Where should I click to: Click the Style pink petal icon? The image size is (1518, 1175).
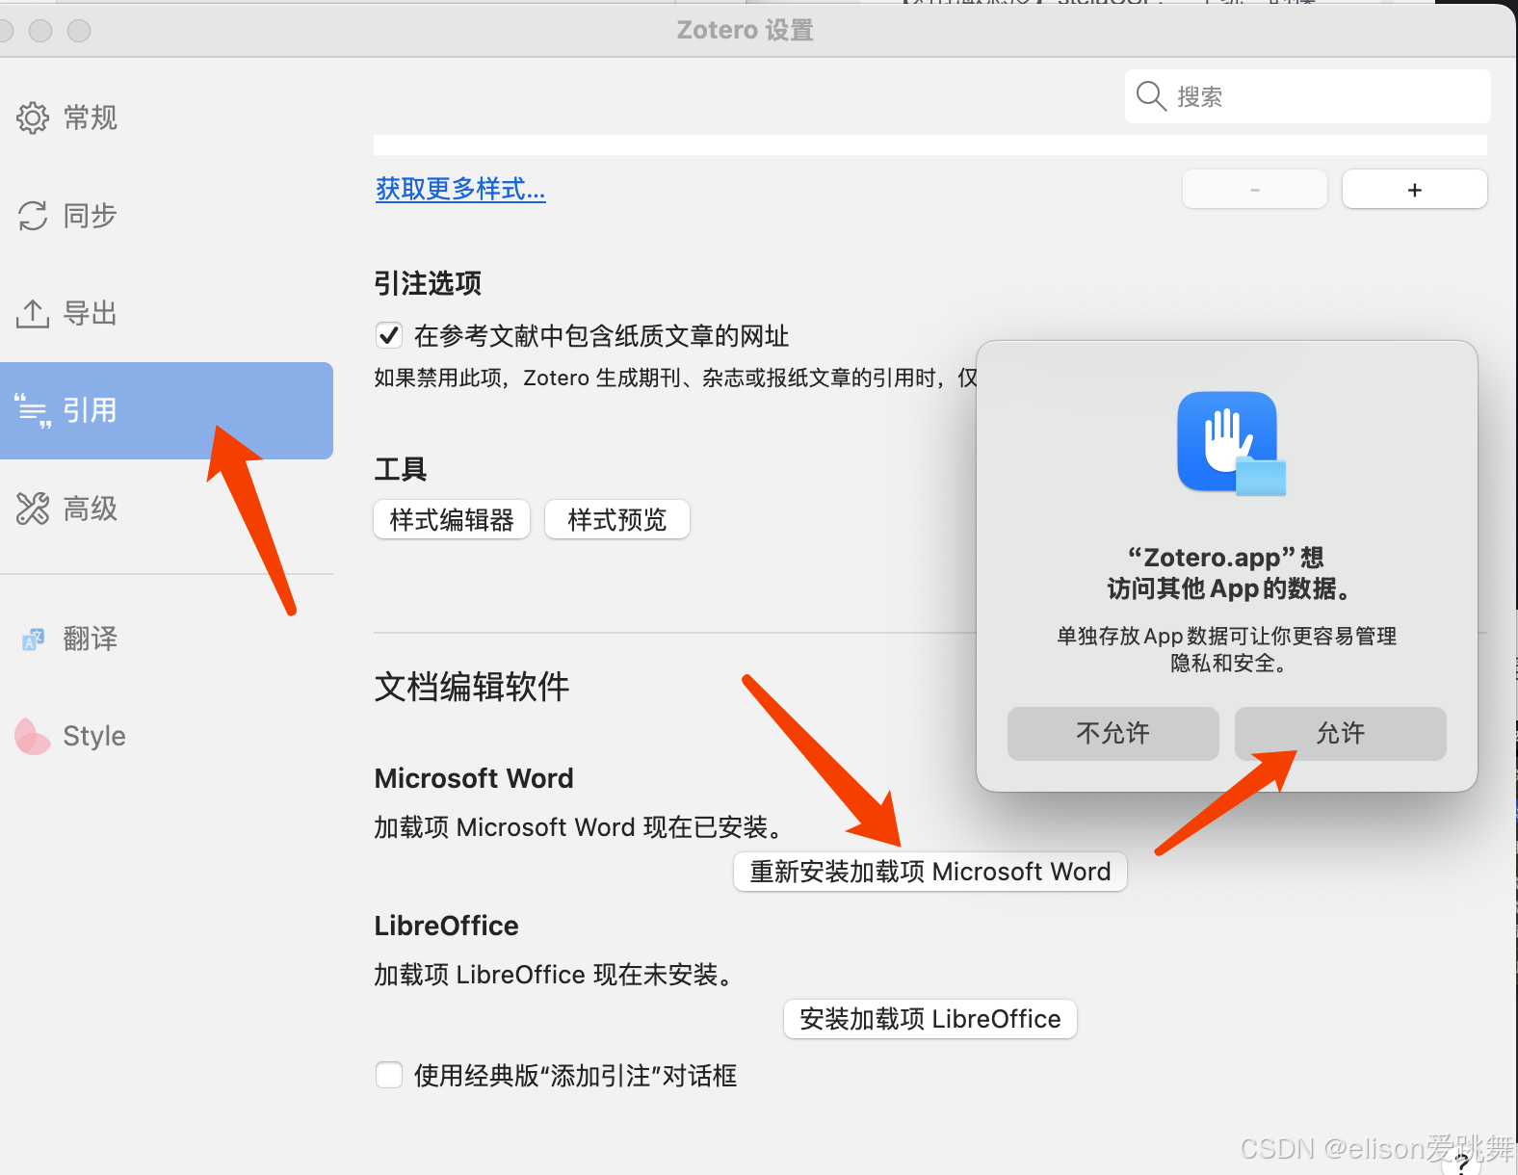pyautogui.click(x=33, y=736)
